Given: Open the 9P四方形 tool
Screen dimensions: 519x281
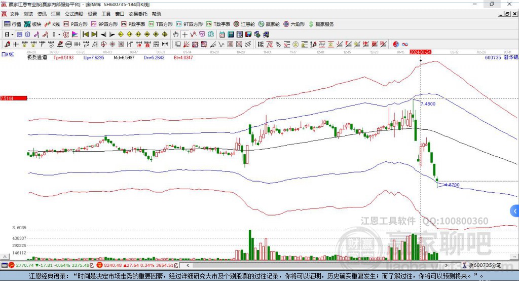Looking at the screenshot, I should [104, 24].
